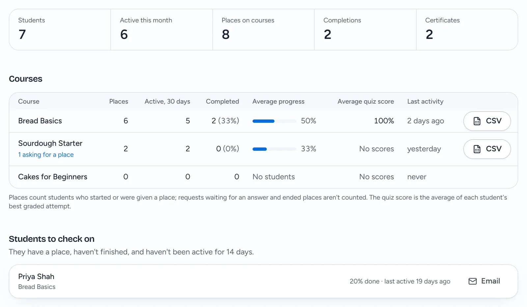This screenshot has width=527, height=307.
Task: Click the 50% progress value
Action: click(x=308, y=121)
